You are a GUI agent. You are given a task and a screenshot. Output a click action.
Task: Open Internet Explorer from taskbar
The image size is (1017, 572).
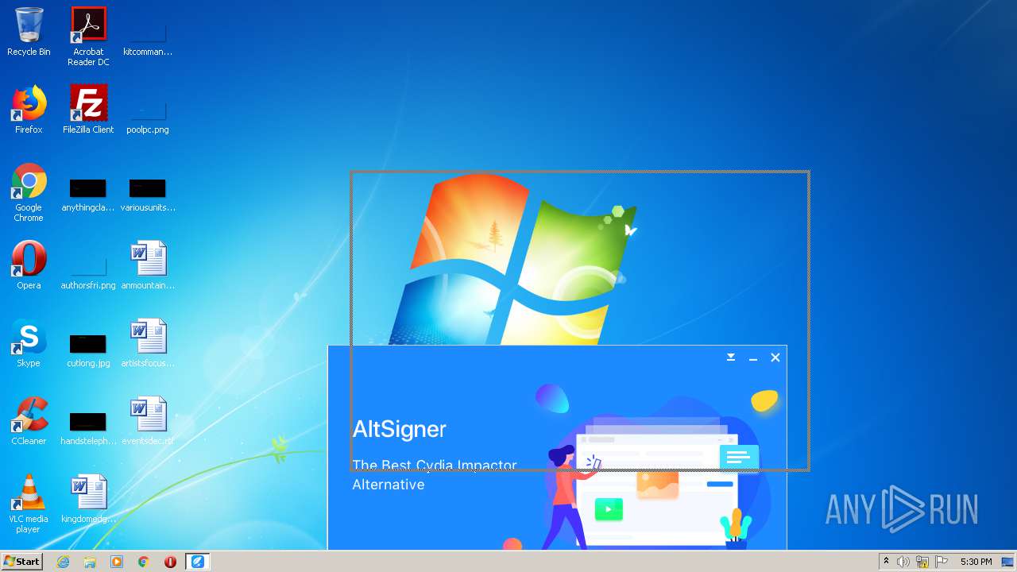pos(63,562)
